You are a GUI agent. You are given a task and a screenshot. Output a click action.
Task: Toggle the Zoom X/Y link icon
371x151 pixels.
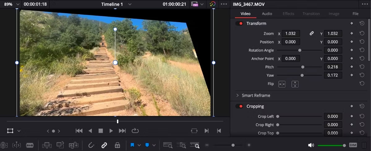click(312, 34)
